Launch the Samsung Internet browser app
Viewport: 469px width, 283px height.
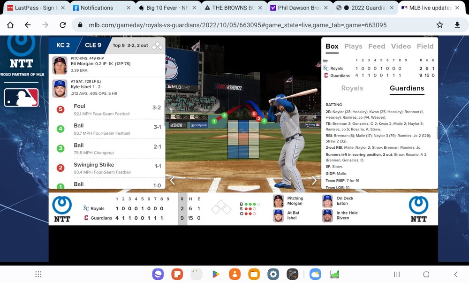click(x=158, y=274)
